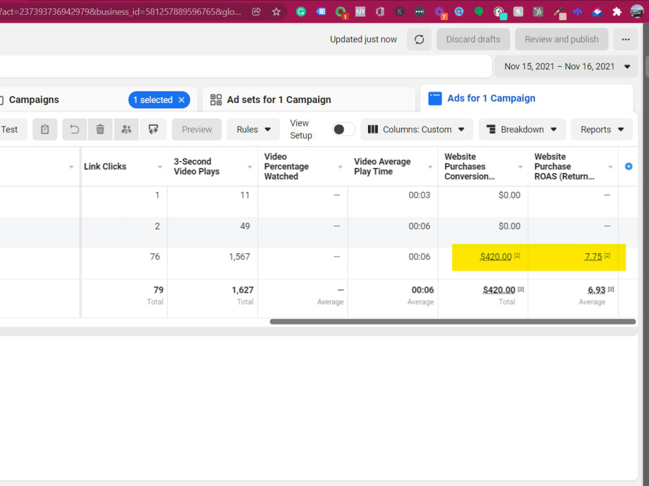Click the Discard drafts button

(472, 40)
